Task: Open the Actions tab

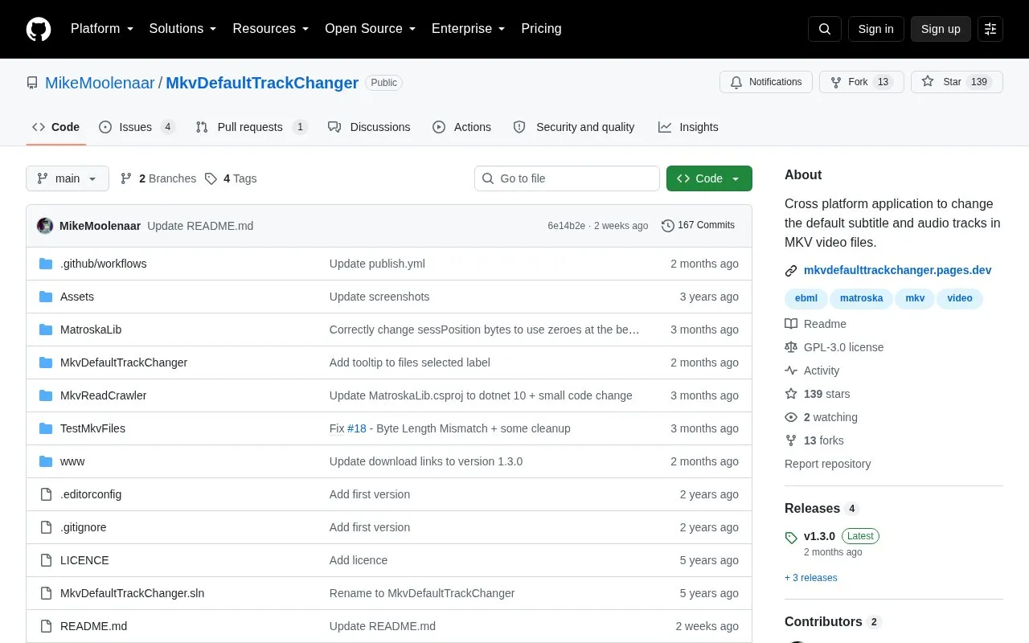Action: tap(461, 127)
